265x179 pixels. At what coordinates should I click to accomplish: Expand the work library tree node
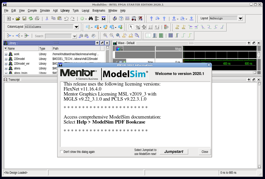[6, 54]
